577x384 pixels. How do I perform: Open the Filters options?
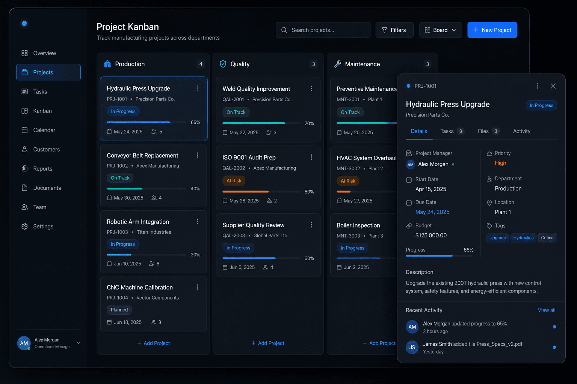394,30
